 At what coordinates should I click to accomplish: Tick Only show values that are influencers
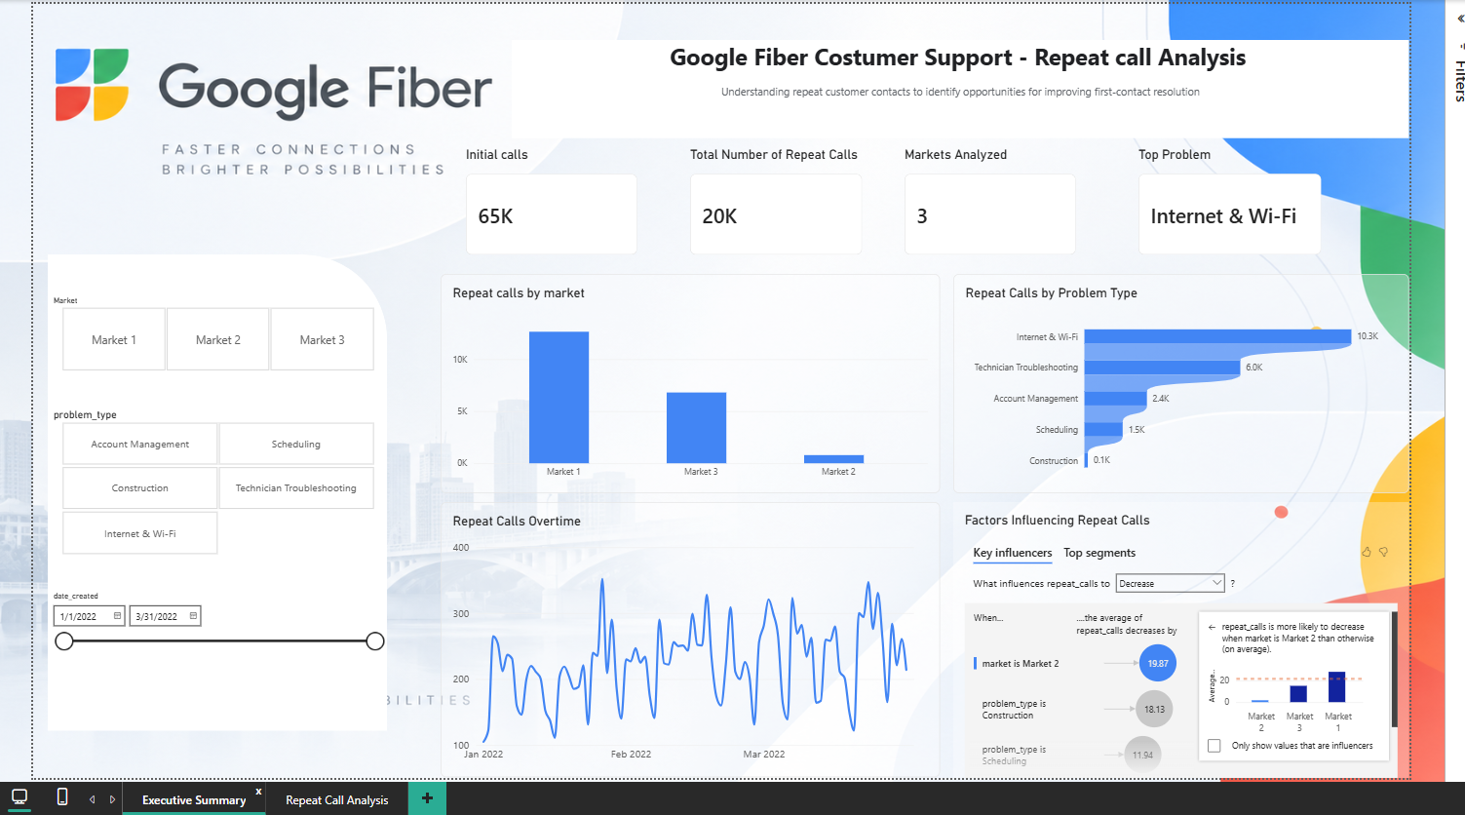click(x=1214, y=746)
